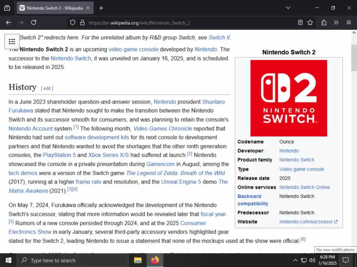Screen dimensions: 357x267
Task: Open the volume speaker tray icon
Action: tap(312, 260)
